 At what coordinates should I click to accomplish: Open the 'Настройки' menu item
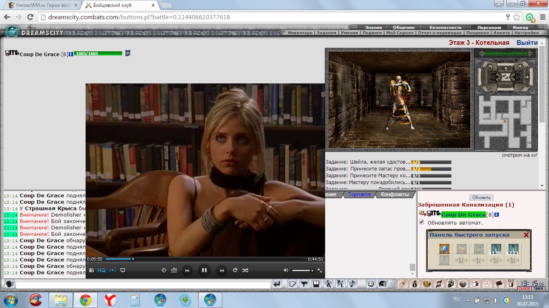pos(526,33)
